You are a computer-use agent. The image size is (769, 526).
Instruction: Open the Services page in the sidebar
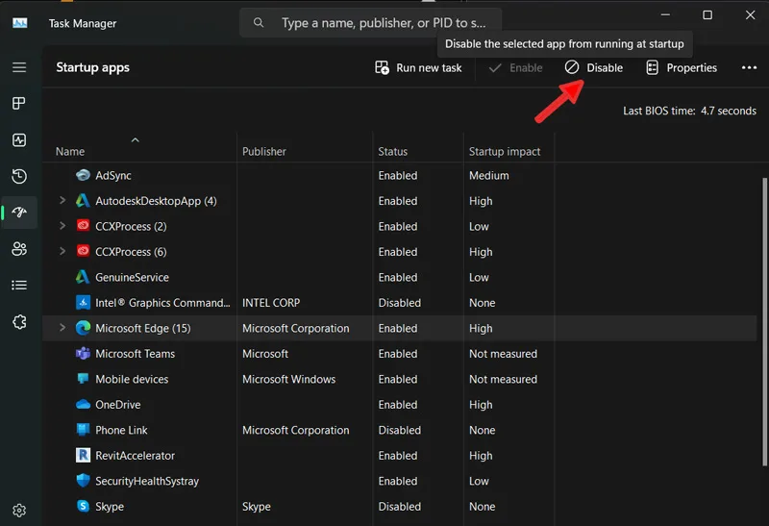pos(19,322)
